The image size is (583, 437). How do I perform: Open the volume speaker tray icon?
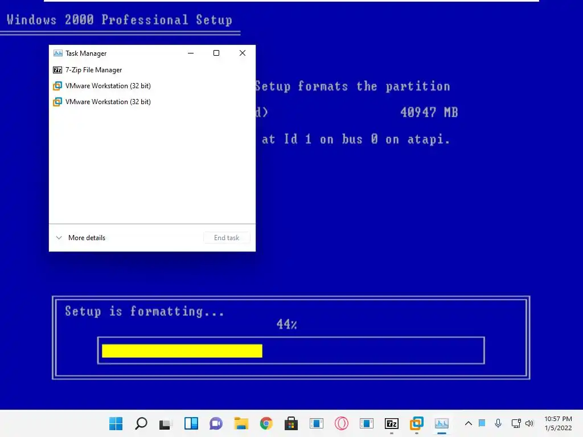coord(529,423)
